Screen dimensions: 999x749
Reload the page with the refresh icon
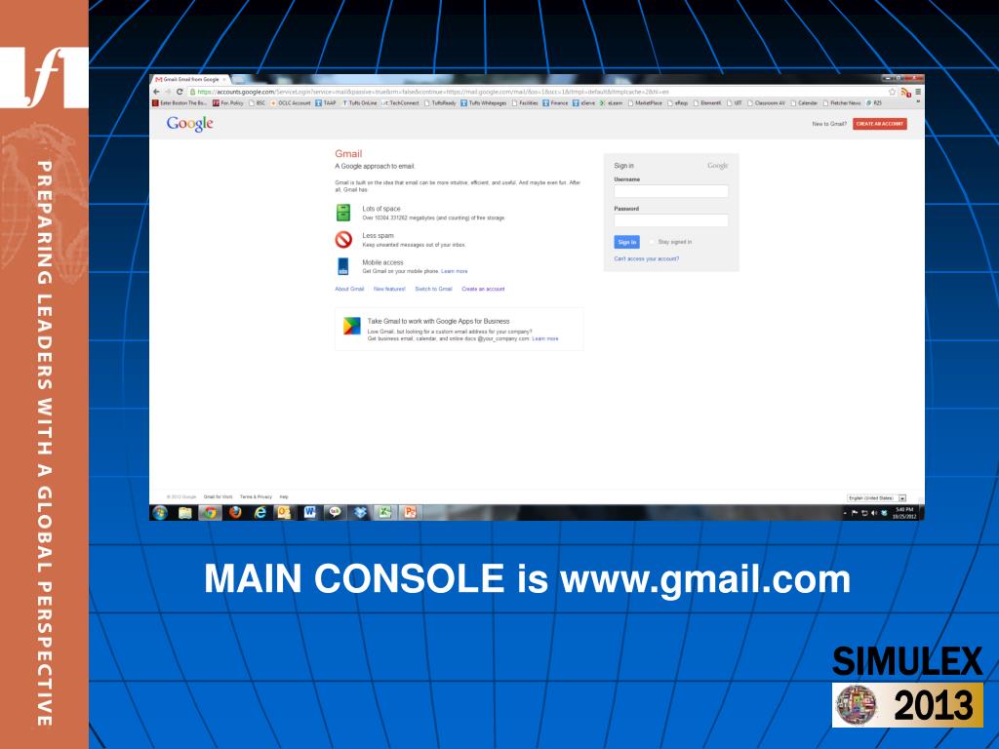(180, 92)
